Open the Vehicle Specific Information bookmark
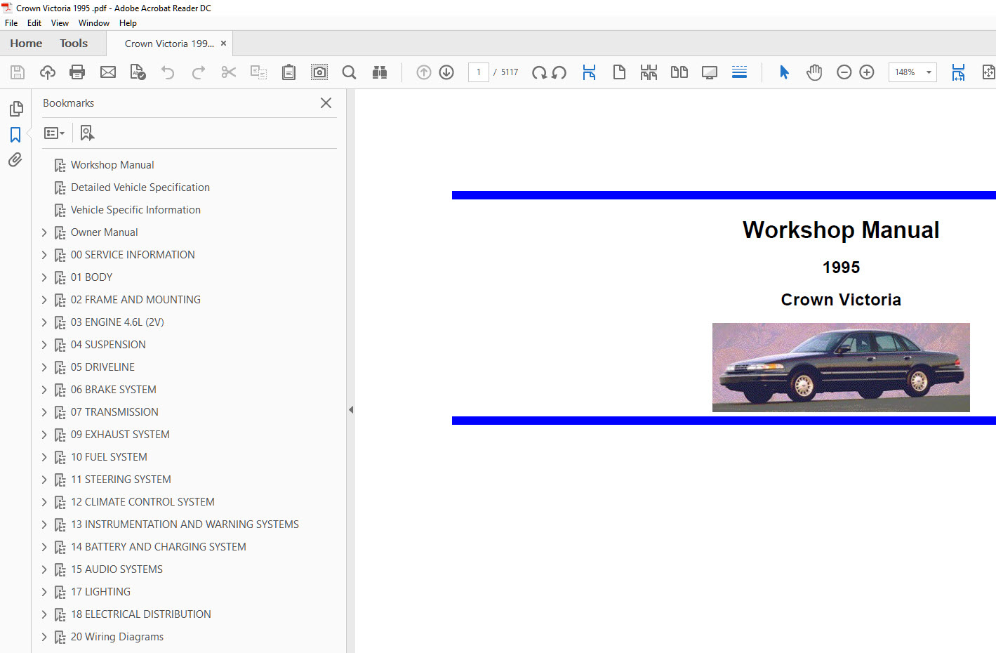Screen dimensions: 996x653 [x=135, y=210]
